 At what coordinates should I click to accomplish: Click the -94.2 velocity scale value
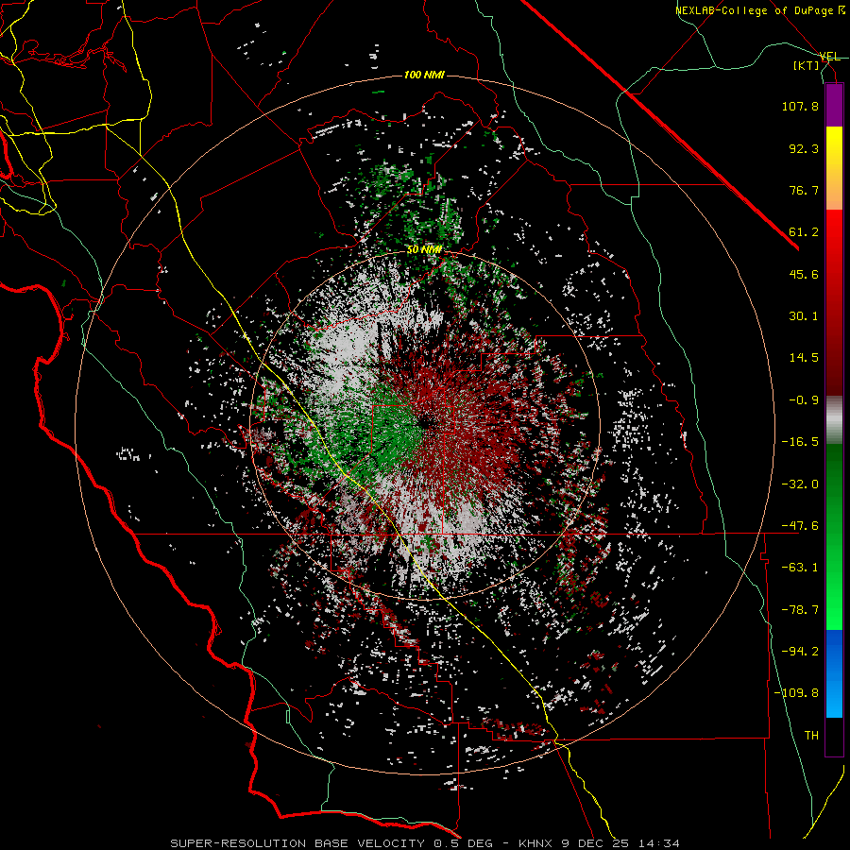[x=800, y=651]
